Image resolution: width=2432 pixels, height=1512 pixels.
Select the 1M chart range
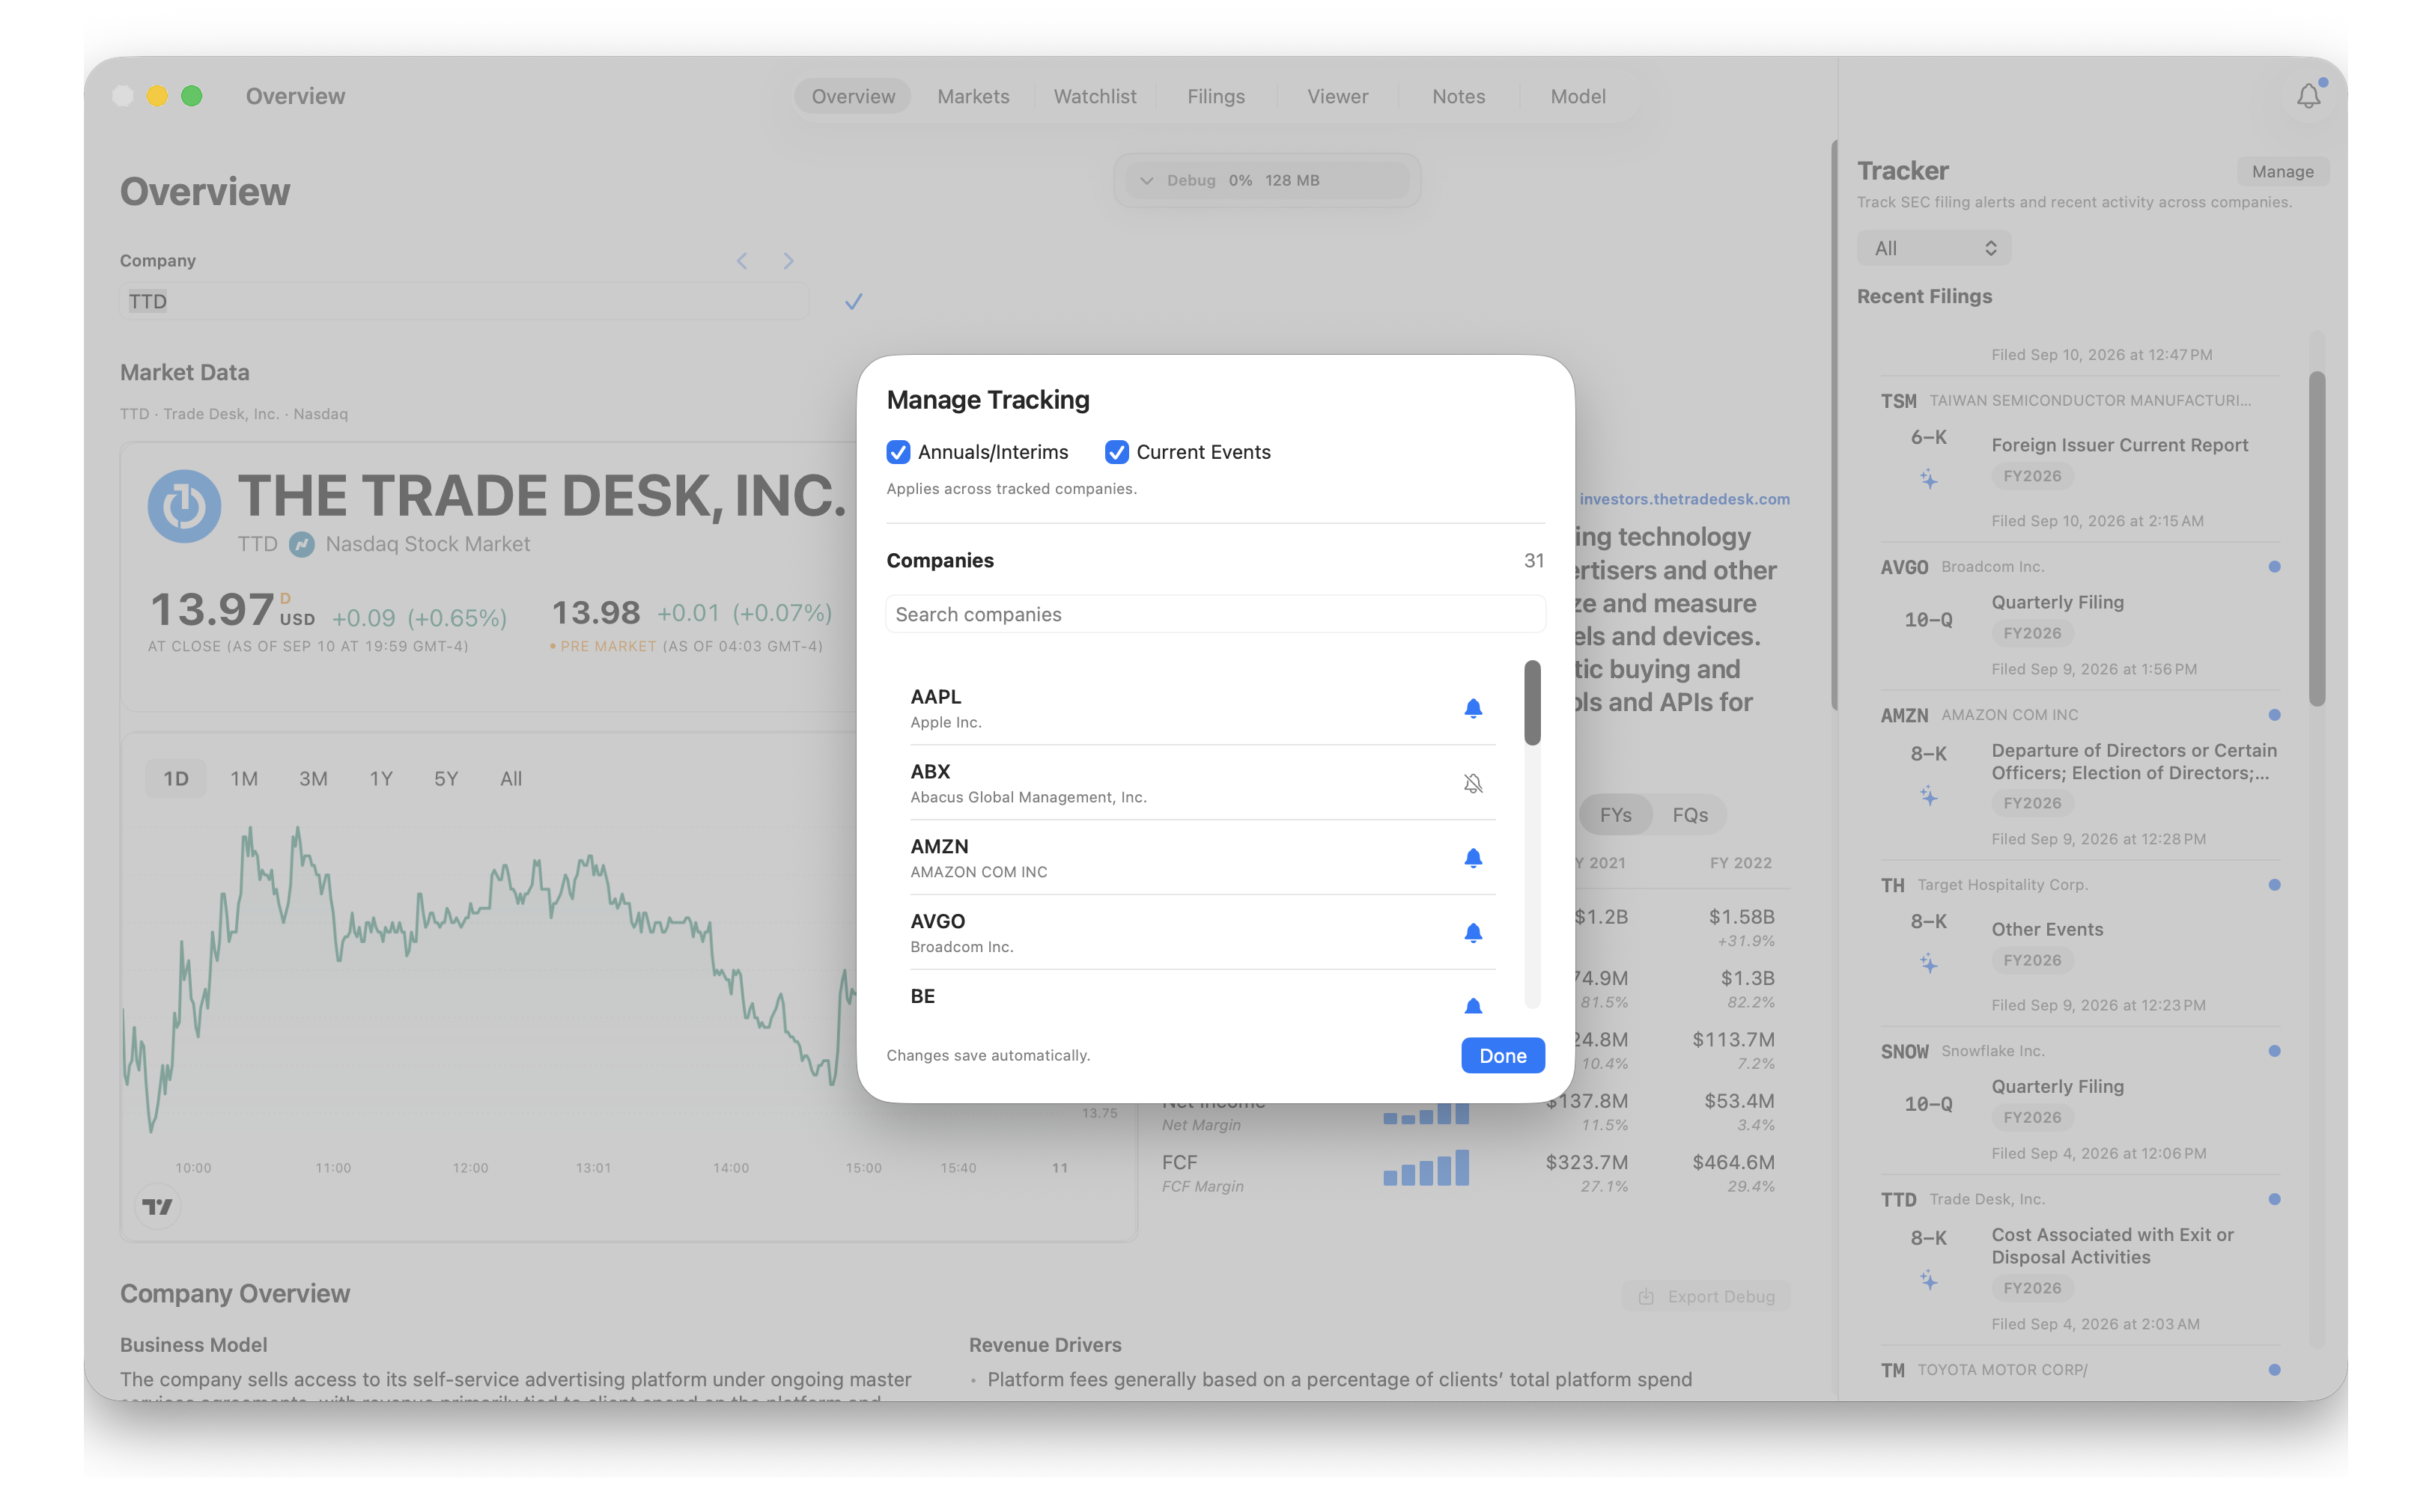pyautogui.click(x=244, y=778)
